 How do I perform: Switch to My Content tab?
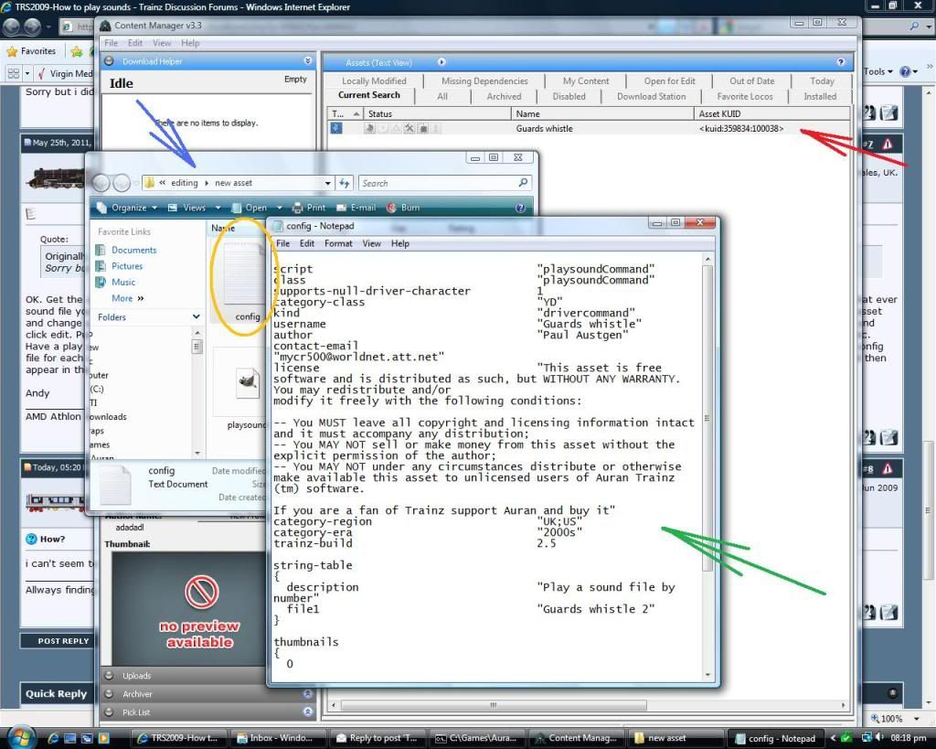pos(586,80)
